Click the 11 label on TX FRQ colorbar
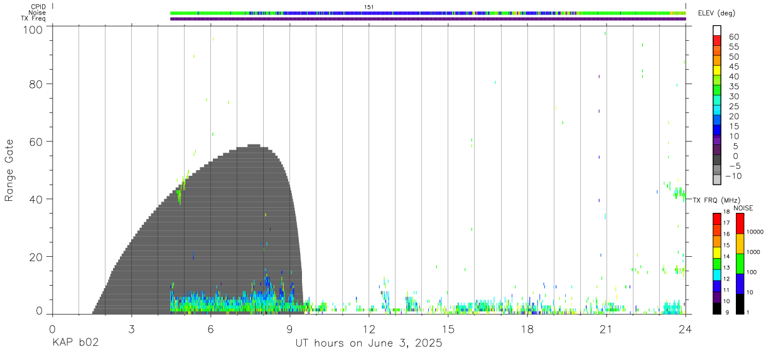Image resolution: width=771 pixels, height=356 pixels. [x=726, y=290]
